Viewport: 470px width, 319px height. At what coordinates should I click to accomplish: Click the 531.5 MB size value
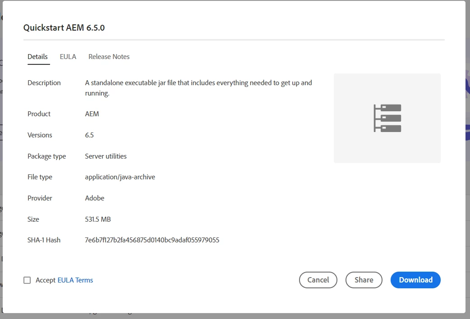click(x=98, y=219)
